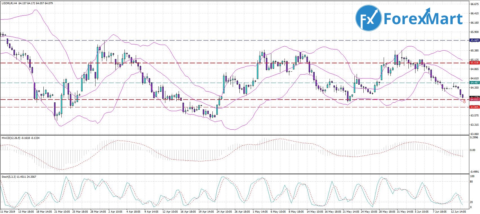Click the MACD 0.2996 scale value
This screenshot has width=480, height=214.
[x=474, y=138]
